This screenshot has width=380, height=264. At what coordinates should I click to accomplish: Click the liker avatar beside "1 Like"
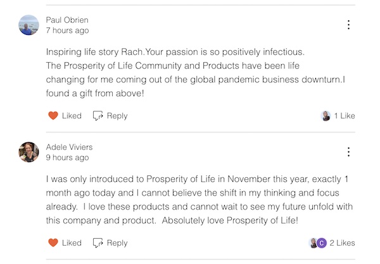(326, 116)
